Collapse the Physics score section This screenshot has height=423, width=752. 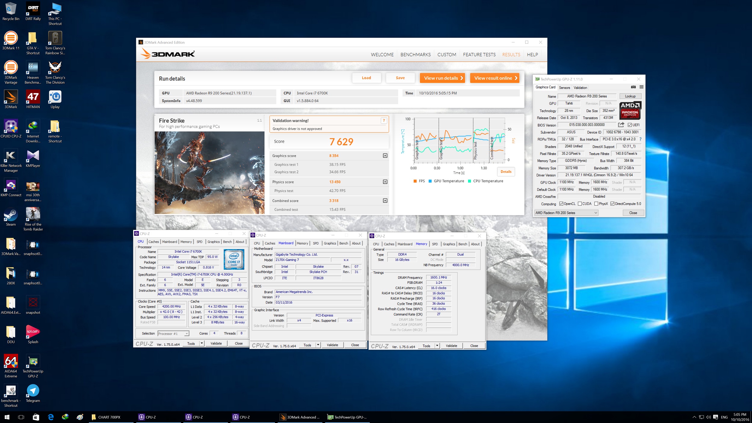(x=385, y=182)
